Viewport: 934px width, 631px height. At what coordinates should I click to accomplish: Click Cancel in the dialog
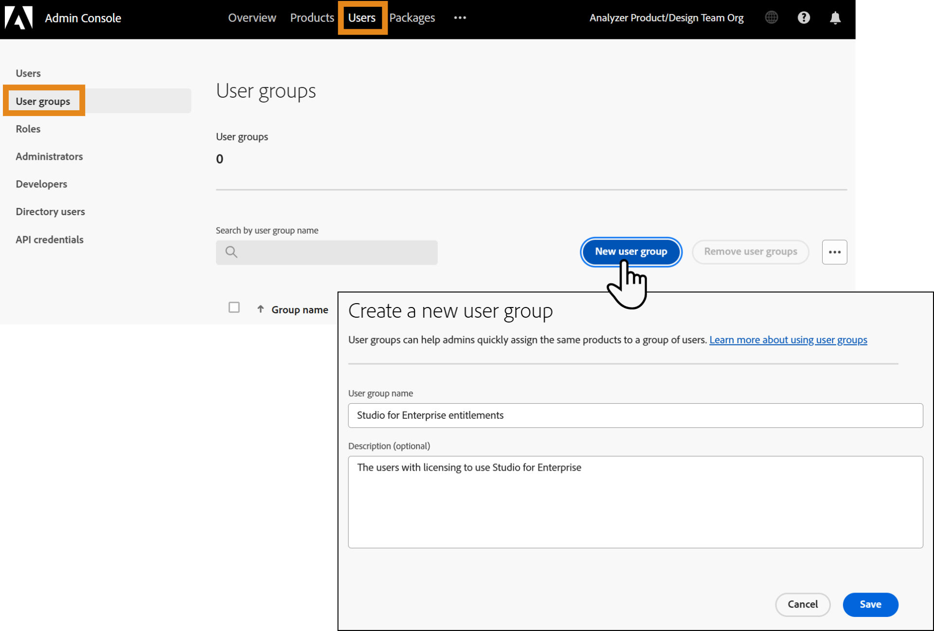point(803,604)
